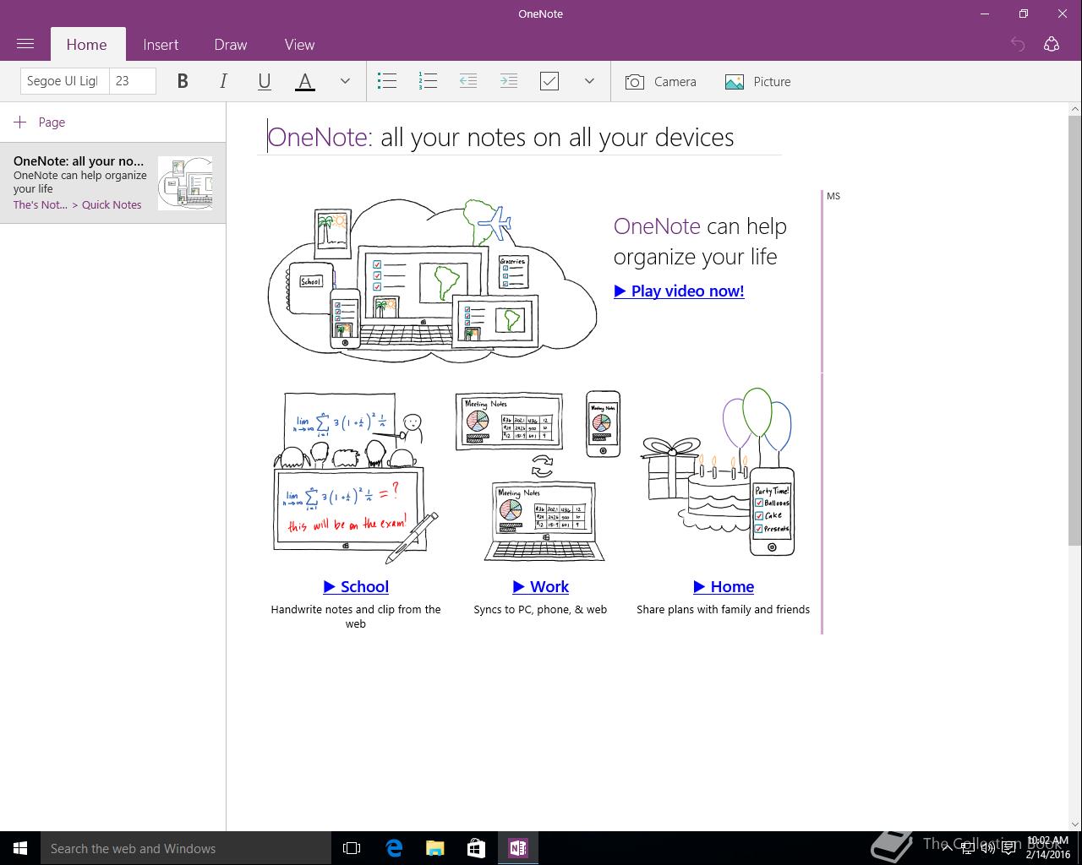Click the Quick Notes section breadcrumb
The image size is (1082, 865).
click(x=112, y=204)
